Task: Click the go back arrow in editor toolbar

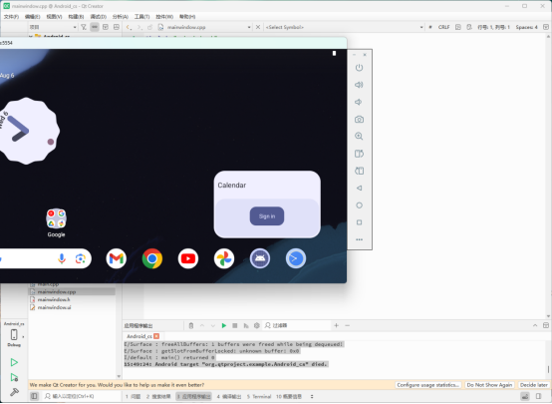Action: (129, 27)
